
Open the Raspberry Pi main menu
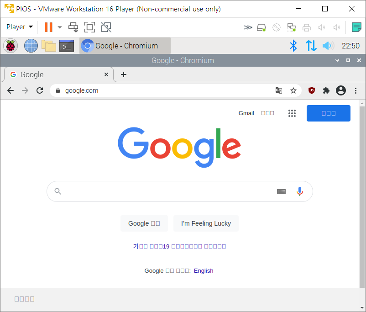pos(10,46)
